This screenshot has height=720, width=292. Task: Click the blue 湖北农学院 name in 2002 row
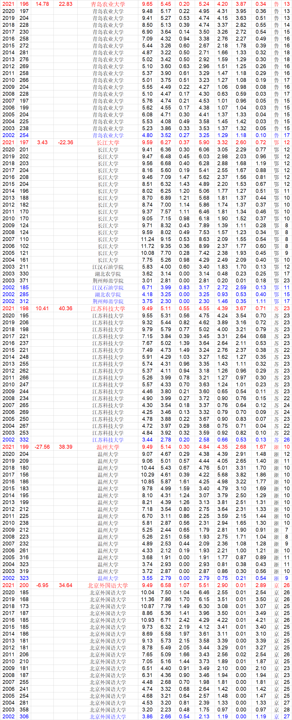108,294
